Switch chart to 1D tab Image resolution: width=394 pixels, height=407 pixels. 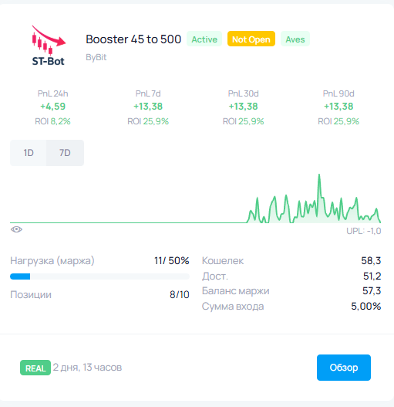(29, 153)
